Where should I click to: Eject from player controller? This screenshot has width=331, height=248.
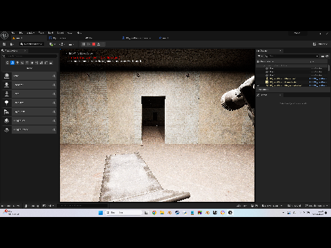coord(99,44)
